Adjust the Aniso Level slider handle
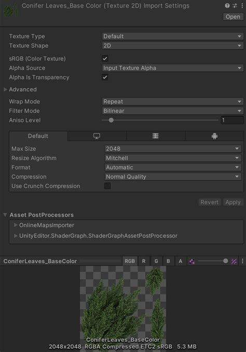The width and height of the screenshot is (246, 352). [x=111, y=120]
